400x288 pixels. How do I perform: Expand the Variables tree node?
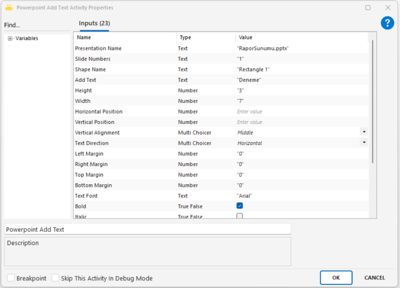tap(10, 38)
